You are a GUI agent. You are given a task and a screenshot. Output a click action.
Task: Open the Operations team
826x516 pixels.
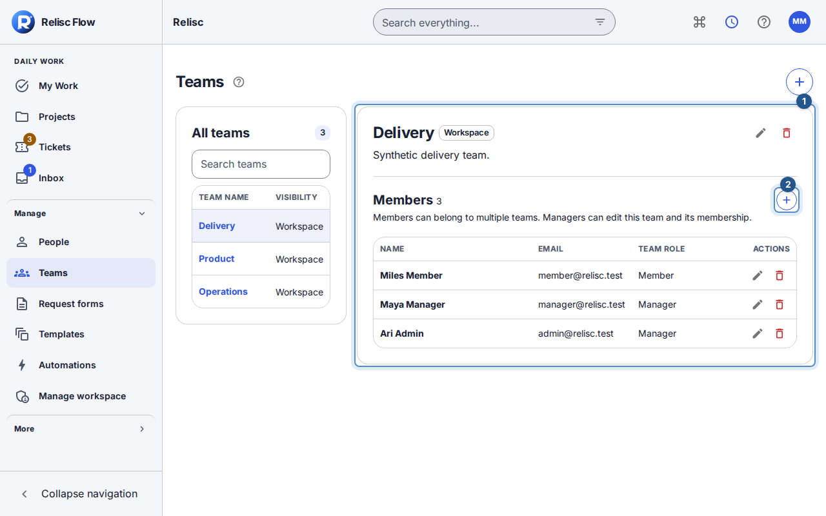coord(223,292)
